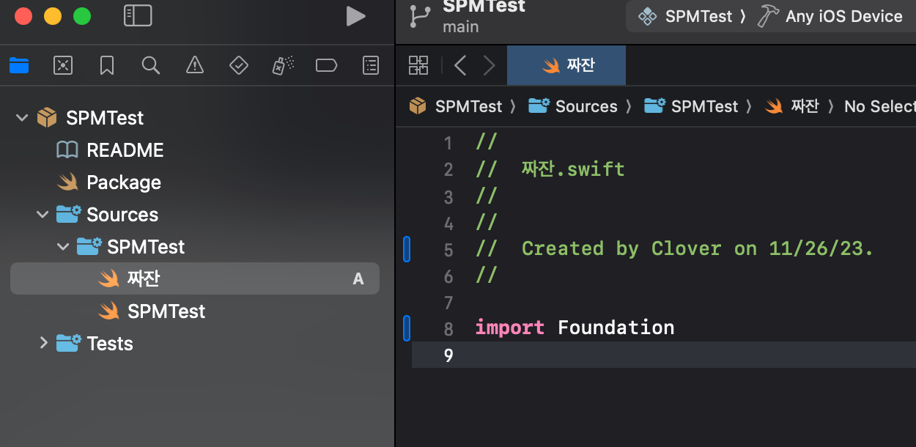916x447 pixels.
Task: Close the Xcode window
Action: [x=23, y=16]
